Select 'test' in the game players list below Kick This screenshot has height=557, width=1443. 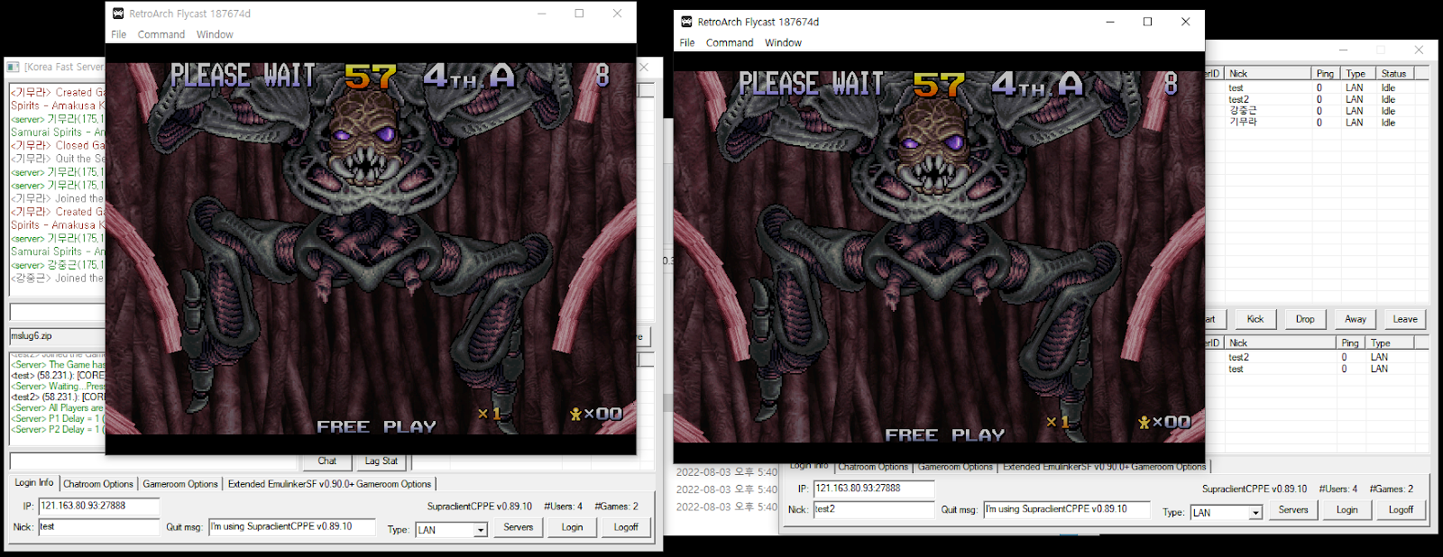point(1236,370)
